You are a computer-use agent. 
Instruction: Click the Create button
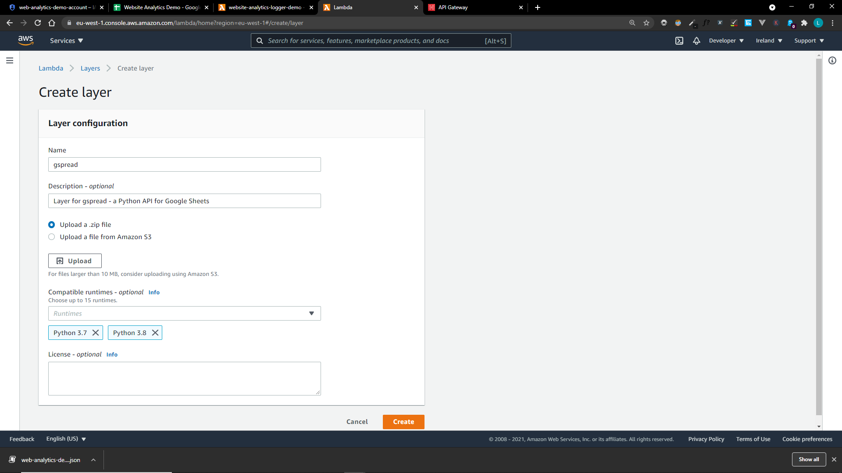click(x=403, y=422)
